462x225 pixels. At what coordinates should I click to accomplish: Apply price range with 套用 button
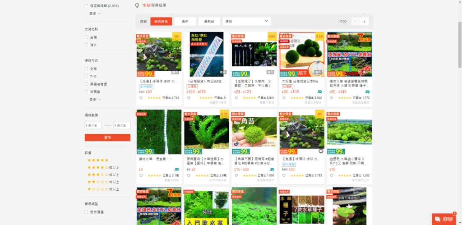[x=107, y=138]
